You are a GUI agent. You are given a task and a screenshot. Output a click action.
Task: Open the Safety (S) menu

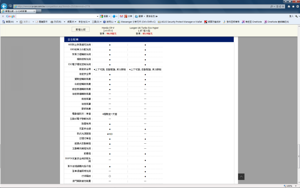(x=84, y=22)
